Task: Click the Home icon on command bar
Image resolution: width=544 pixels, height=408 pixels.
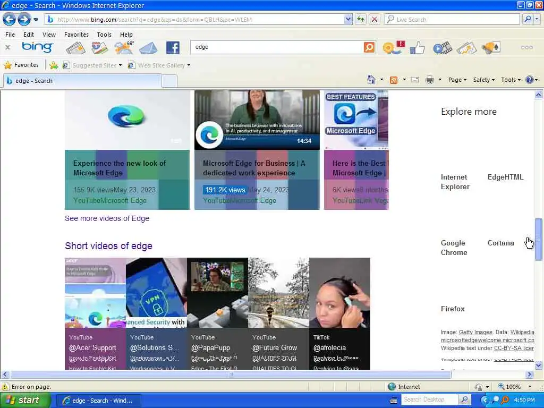Action: click(371, 80)
